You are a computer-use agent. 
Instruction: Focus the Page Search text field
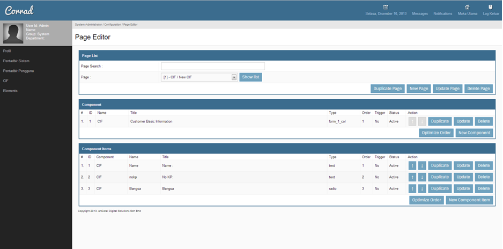213,66
